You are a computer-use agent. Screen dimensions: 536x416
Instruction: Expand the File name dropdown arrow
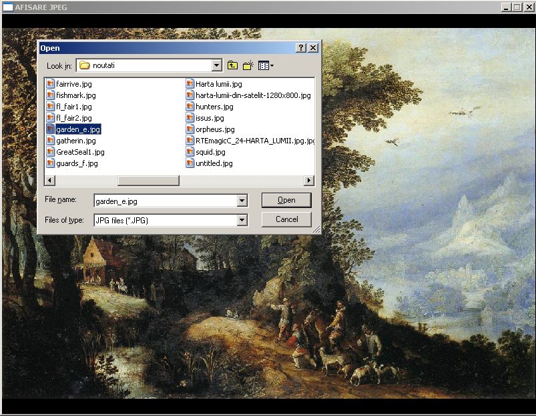[x=242, y=201]
